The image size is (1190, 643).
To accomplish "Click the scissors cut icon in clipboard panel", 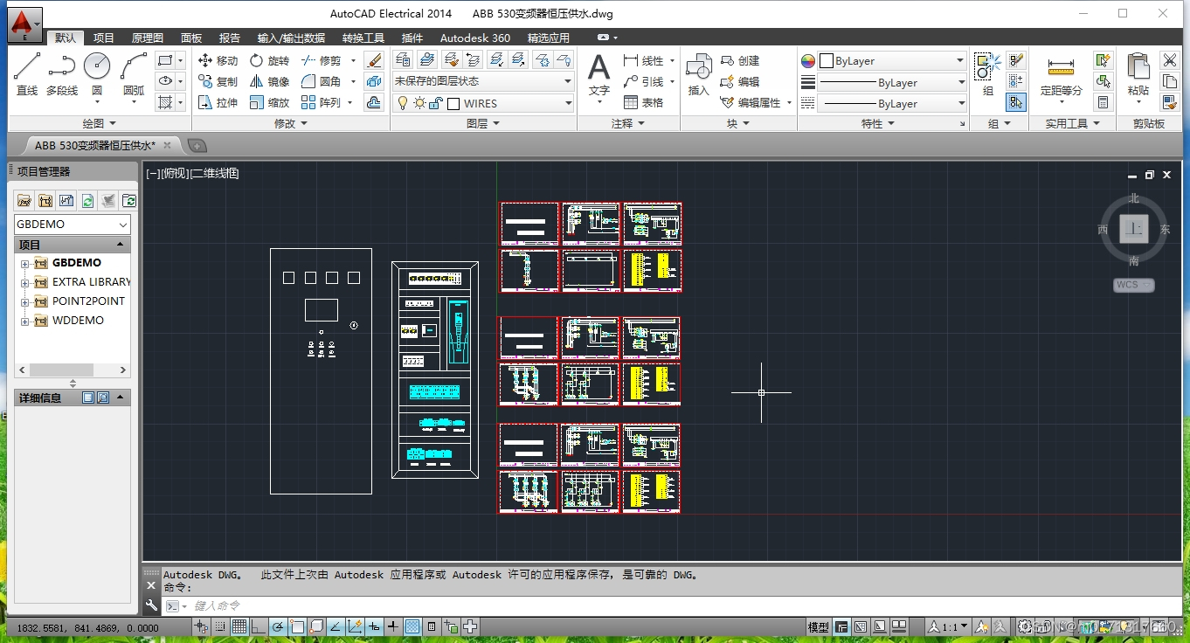I will pyautogui.click(x=1169, y=60).
